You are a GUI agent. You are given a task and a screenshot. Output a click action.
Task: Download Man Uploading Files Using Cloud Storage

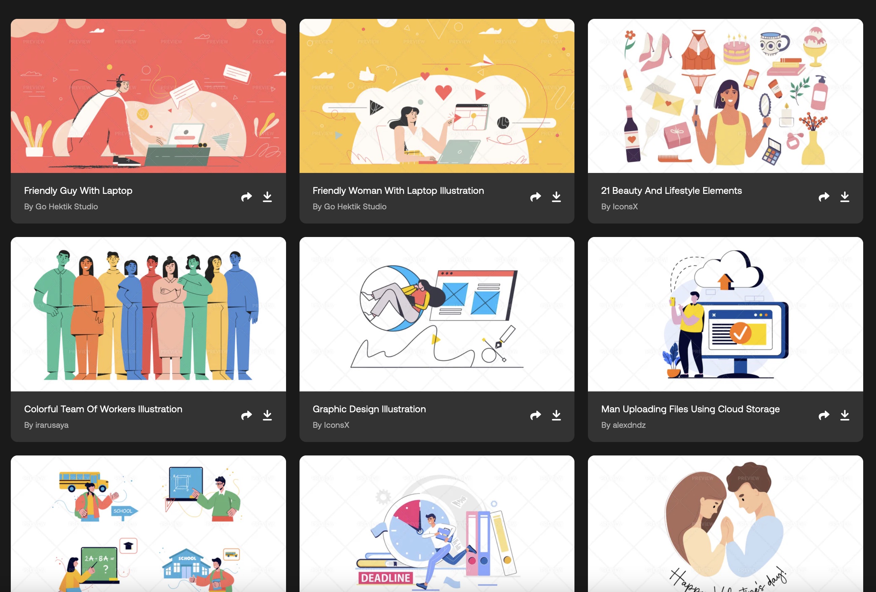[x=844, y=415]
